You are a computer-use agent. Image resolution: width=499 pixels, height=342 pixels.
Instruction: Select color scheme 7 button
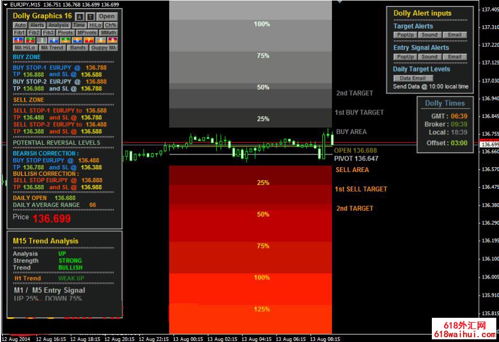click(x=89, y=40)
